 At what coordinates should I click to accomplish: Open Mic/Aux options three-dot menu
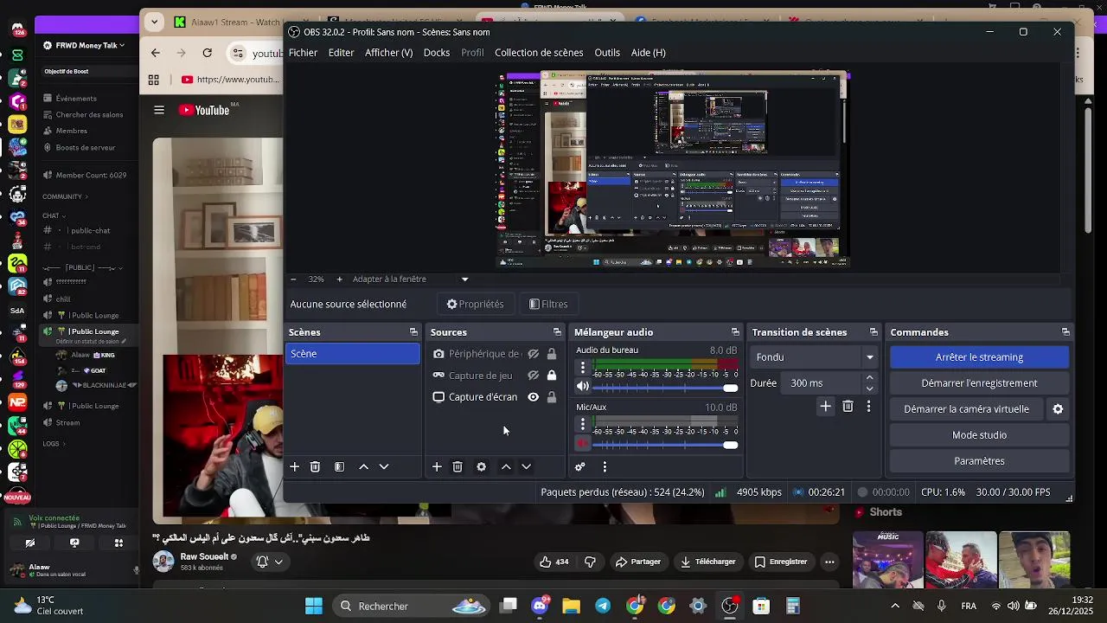(582, 424)
